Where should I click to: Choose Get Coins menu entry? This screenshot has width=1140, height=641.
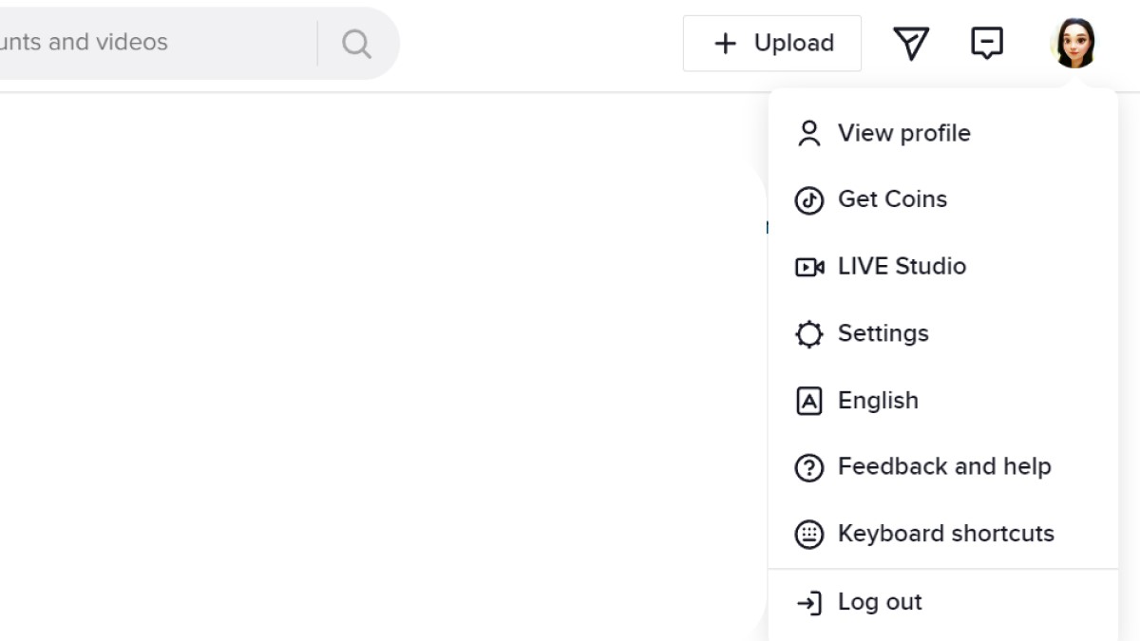892,199
